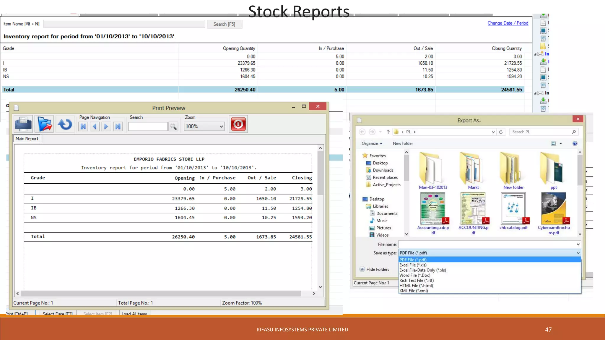Choose Excel File-Data Only (*.xls) option
Image resolution: width=605 pixels, height=340 pixels.
pos(489,270)
